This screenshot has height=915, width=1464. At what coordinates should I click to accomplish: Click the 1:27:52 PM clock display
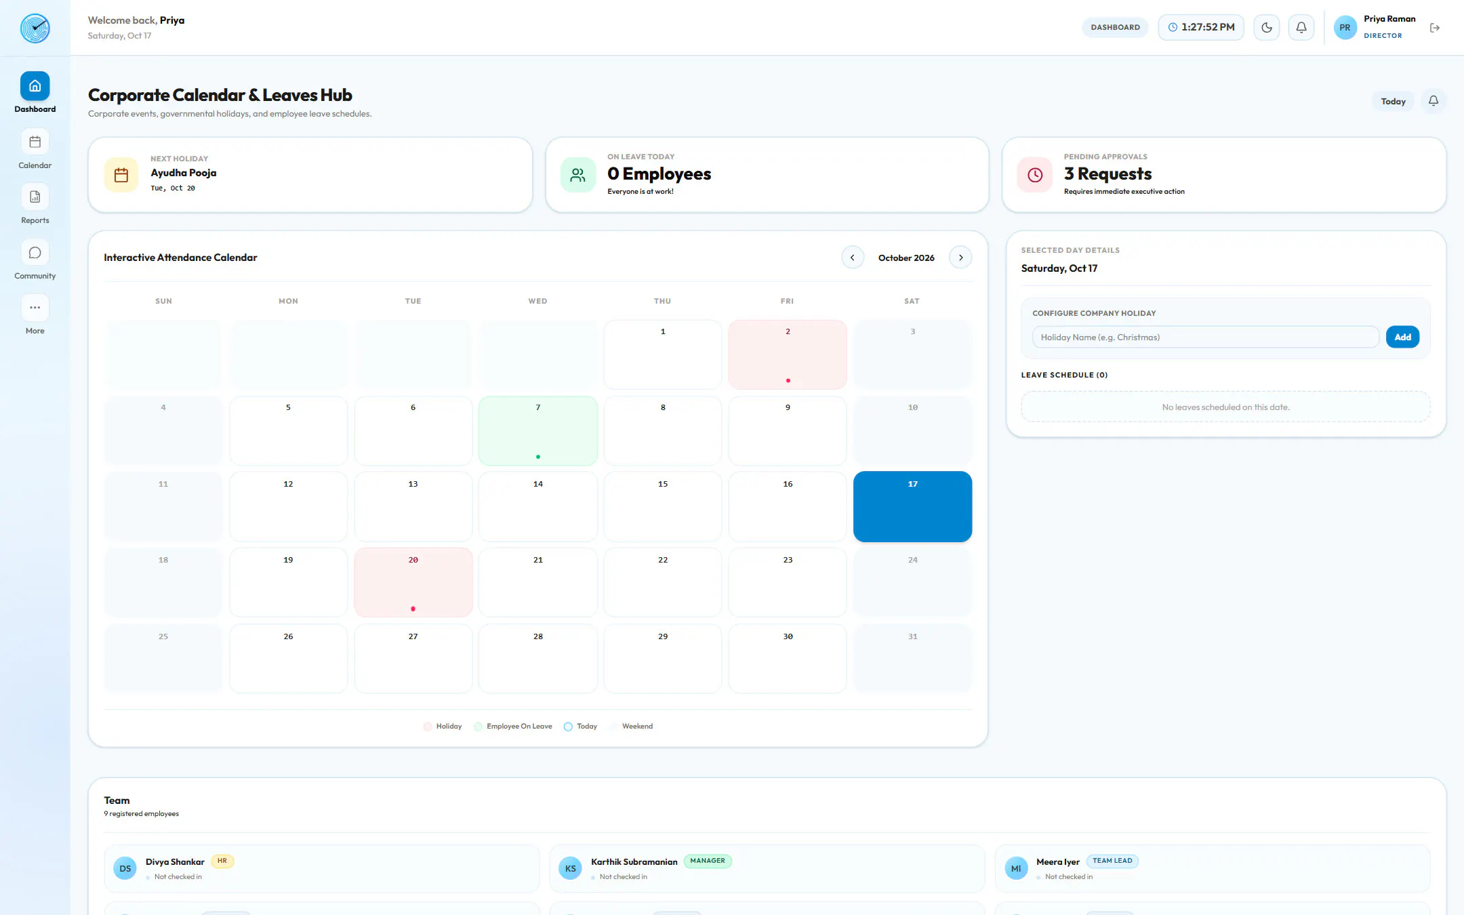click(1200, 27)
